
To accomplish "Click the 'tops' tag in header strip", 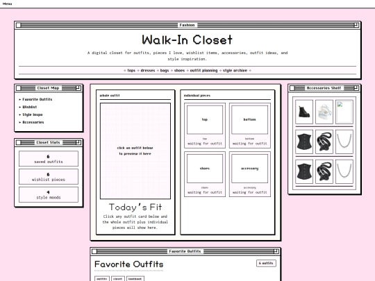I will pyautogui.click(x=131, y=71).
